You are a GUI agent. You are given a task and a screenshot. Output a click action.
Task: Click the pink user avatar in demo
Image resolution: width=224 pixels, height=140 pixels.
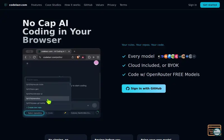coord(96,63)
